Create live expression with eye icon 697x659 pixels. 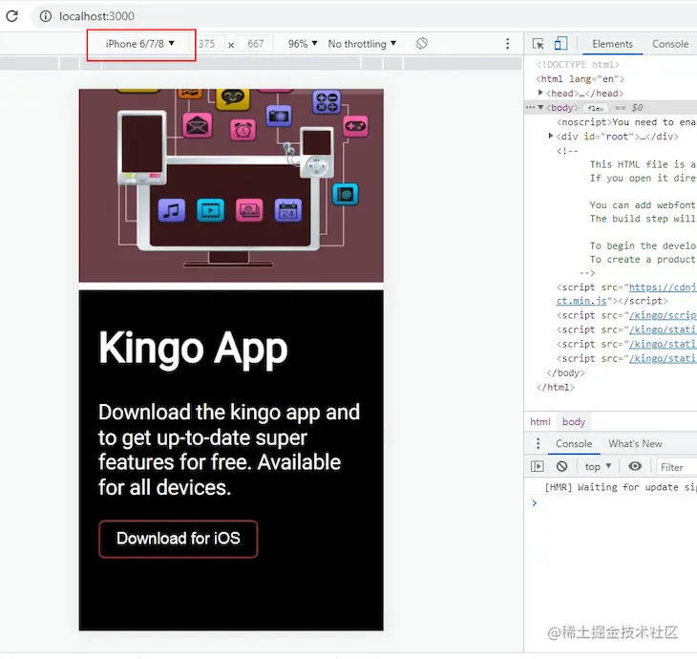[635, 466]
